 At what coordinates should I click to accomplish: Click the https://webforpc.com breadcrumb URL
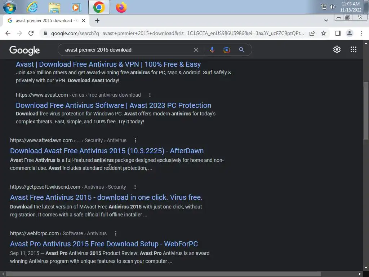(x=34, y=233)
